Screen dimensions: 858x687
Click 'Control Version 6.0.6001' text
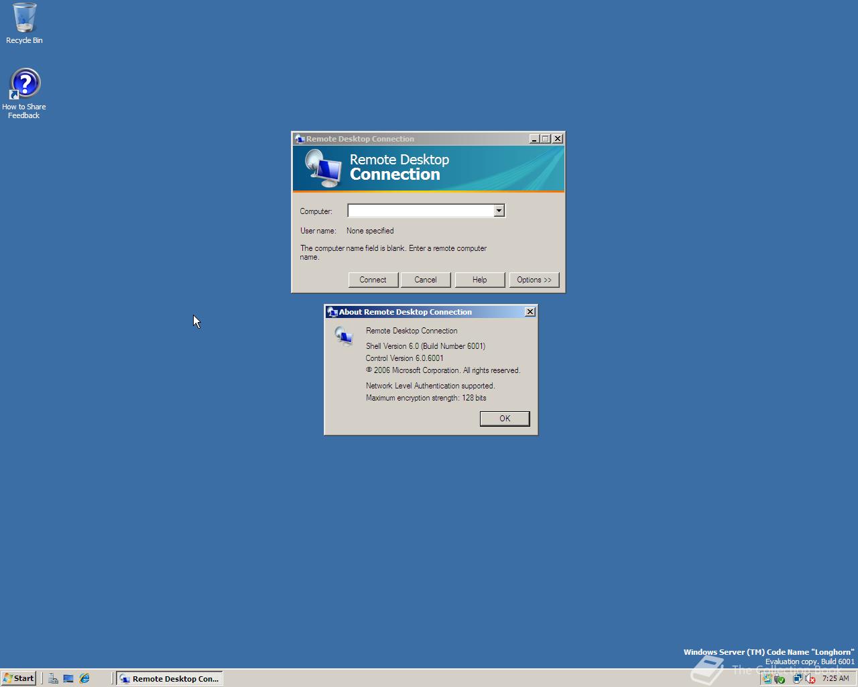(x=405, y=358)
